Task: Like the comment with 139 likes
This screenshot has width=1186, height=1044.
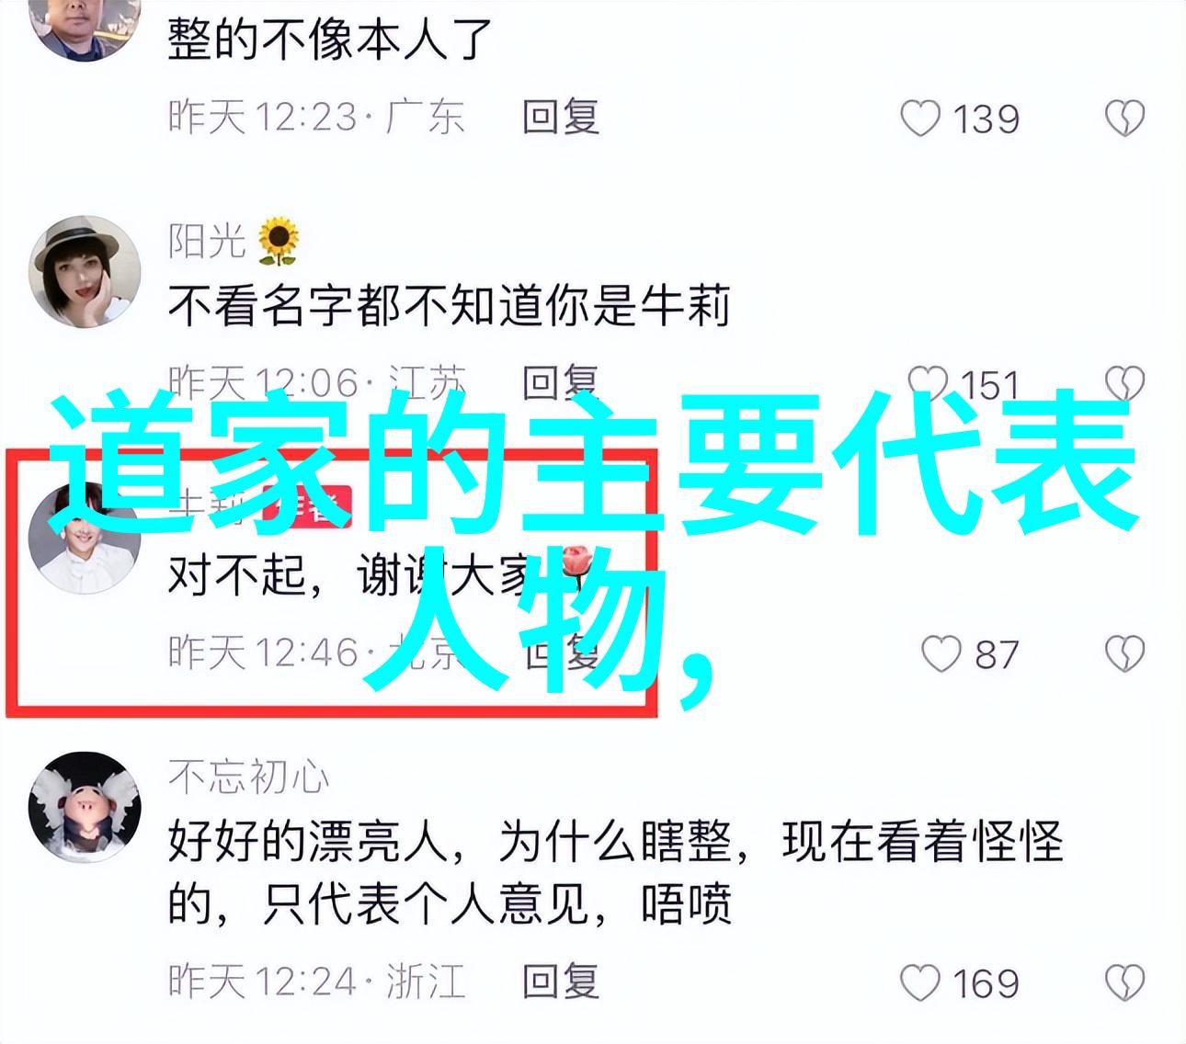Action: [x=919, y=119]
